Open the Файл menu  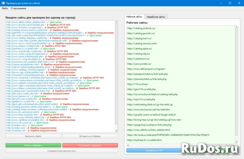coord(5,8)
